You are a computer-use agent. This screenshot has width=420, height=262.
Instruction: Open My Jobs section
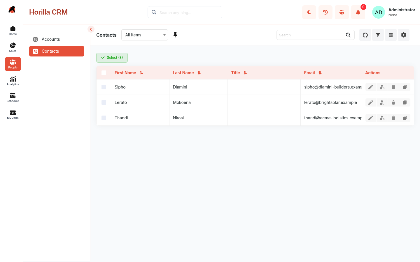click(13, 114)
